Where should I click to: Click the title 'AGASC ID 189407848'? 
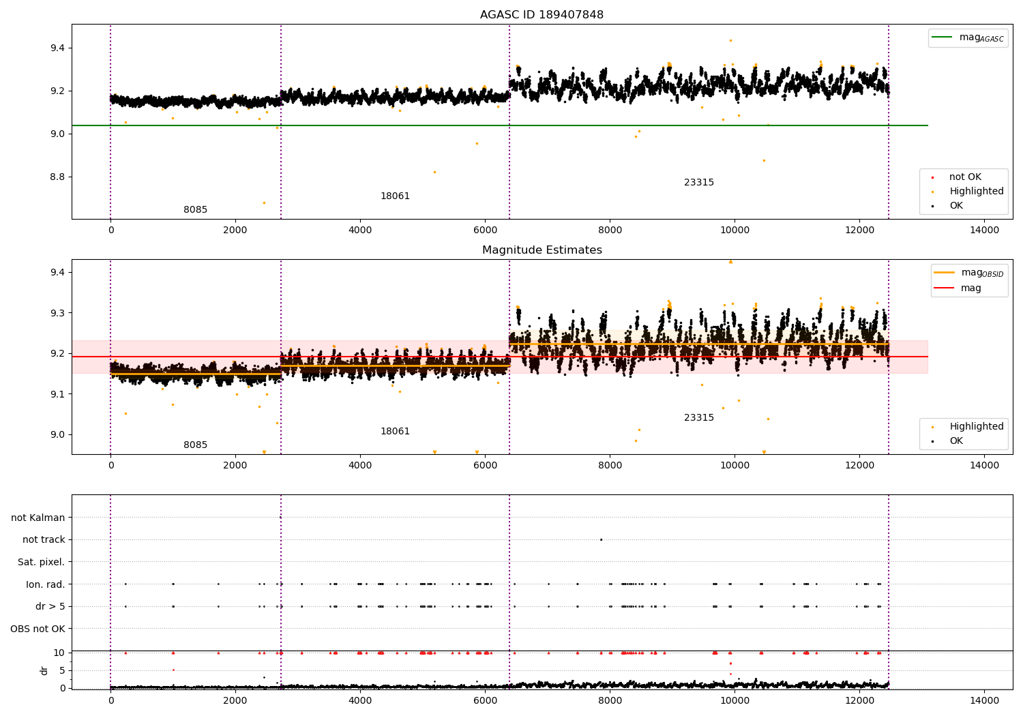[542, 15]
